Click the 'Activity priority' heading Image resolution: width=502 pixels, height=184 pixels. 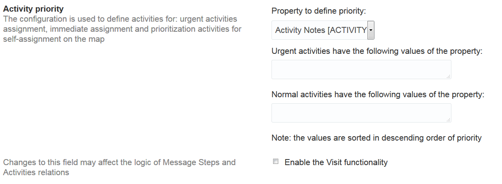coord(33,9)
